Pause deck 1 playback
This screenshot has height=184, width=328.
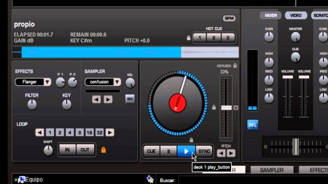tap(169, 151)
